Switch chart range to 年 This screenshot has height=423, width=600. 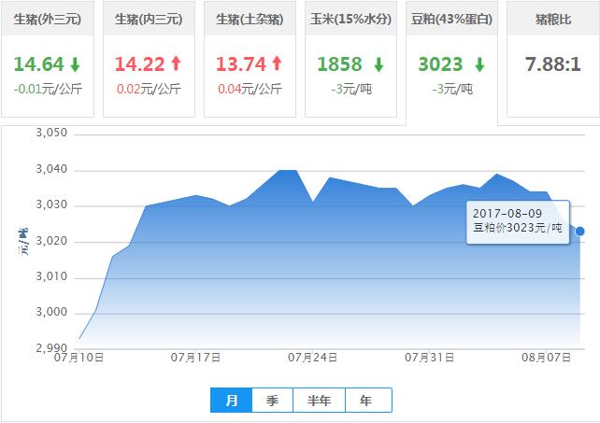[x=368, y=400]
